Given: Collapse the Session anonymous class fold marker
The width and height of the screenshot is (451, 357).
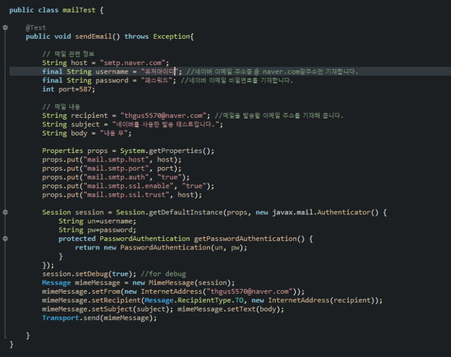Looking at the screenshot, I should [x=5, y=212].
